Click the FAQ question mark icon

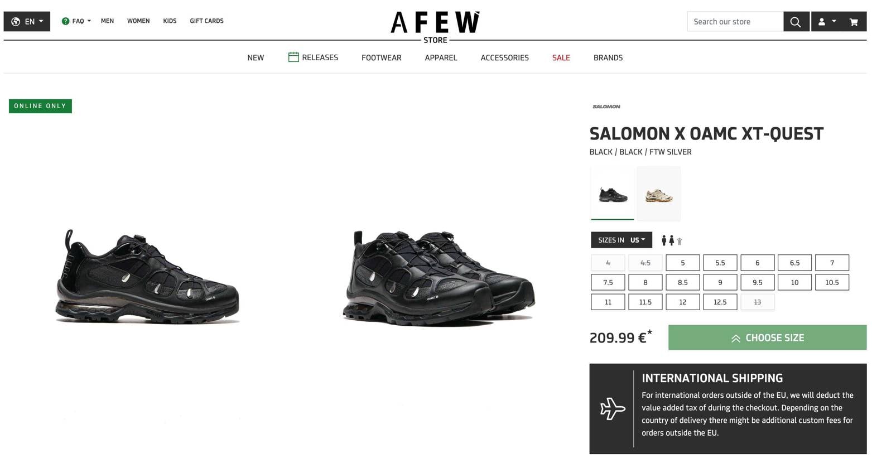(x=66, y=21)
